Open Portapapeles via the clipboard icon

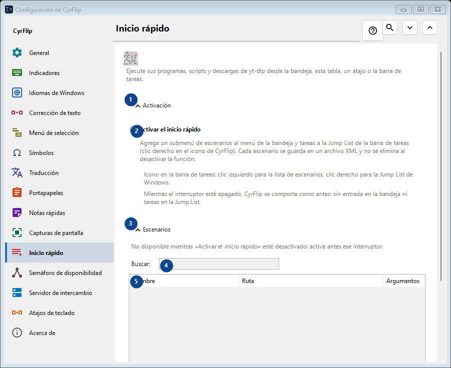tap(17, 192)
